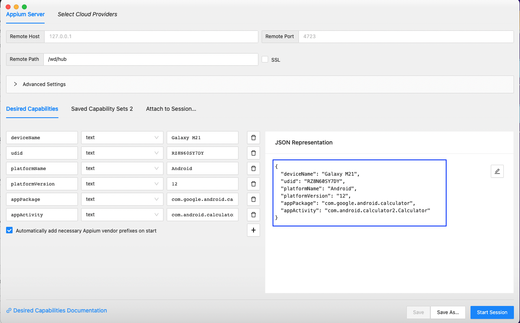Click the appActivity value field
520x323 pixels.
click(x=202, y=215)
